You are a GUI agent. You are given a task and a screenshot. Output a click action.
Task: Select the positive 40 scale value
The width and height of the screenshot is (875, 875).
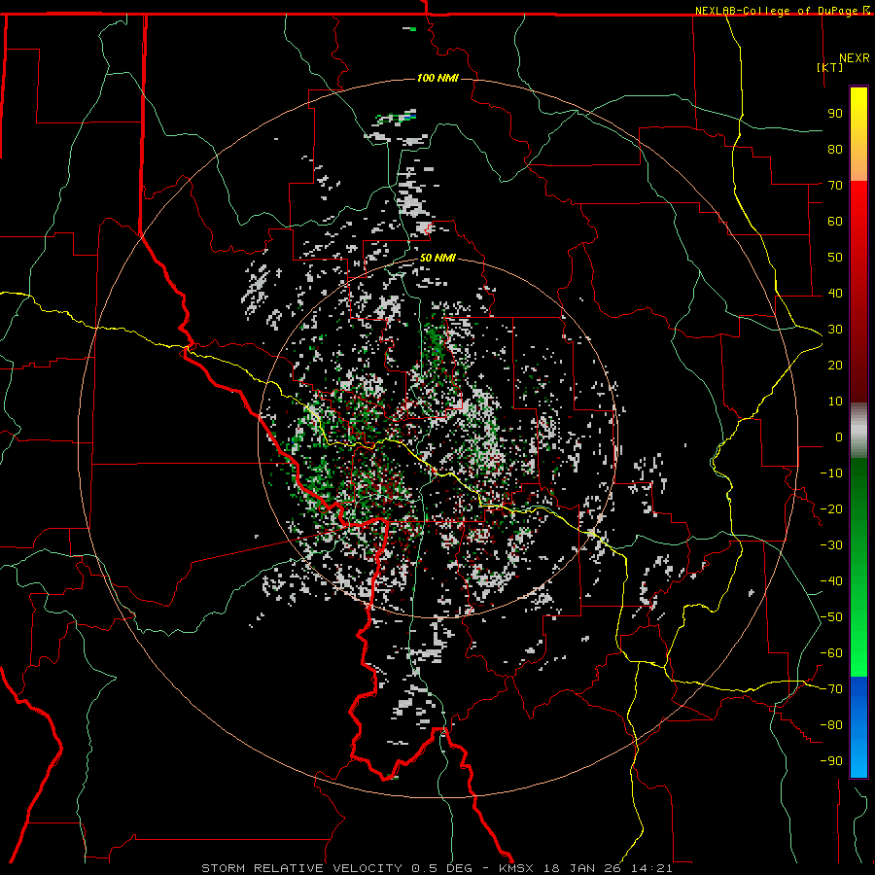tap(835, 293)
